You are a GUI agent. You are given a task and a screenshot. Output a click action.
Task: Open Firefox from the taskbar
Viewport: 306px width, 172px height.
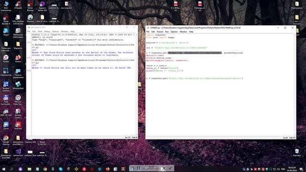tap(108, 169)
